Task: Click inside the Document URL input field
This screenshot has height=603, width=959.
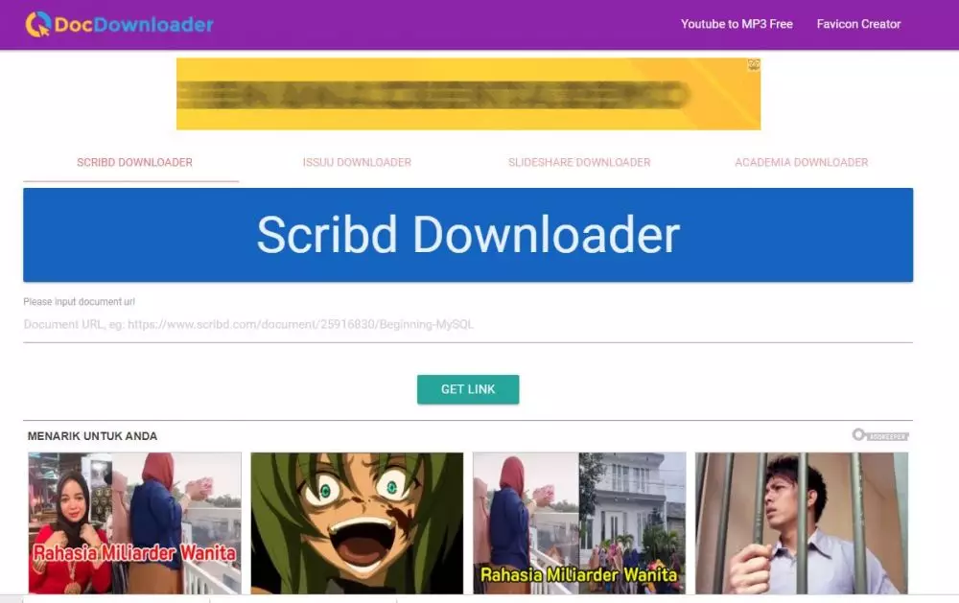Action: [384, 324]
